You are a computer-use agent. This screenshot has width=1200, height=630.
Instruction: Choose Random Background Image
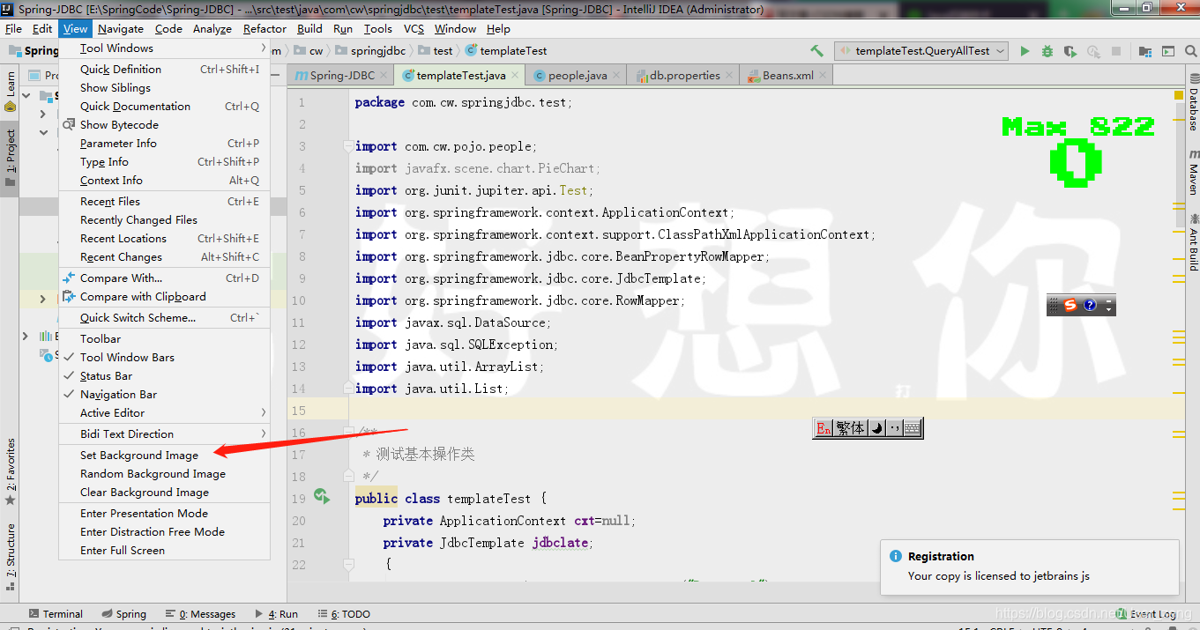coord(164,474)
